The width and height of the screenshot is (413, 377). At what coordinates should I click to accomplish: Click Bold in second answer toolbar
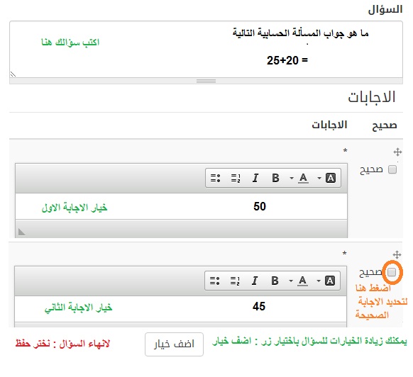pyautogui.click(x=275, y=281)
